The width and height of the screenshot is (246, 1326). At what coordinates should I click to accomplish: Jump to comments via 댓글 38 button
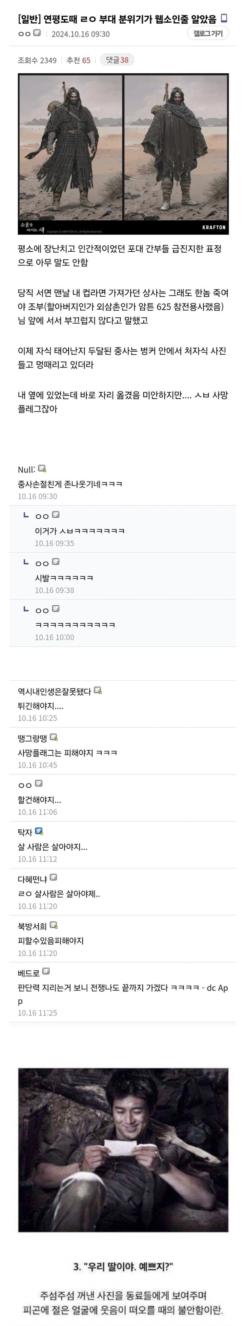tap(117, 60)
